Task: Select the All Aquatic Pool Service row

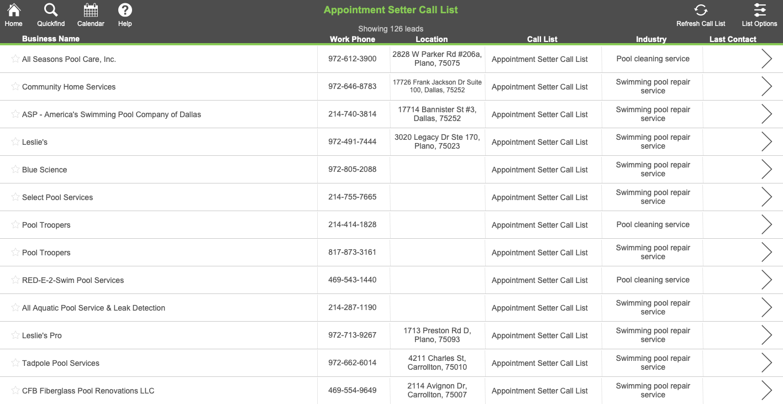Action: [391, 308]
